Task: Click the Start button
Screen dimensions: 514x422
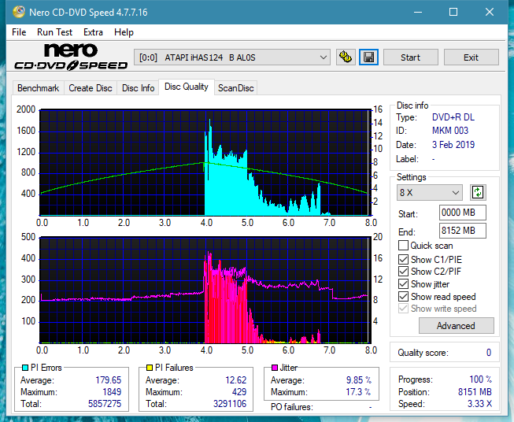Action: tap(410, 57)
